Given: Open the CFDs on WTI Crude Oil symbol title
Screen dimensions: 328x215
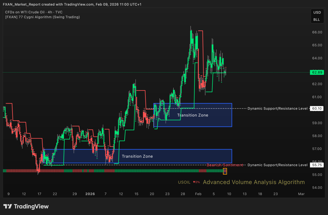Looking at the screenshot, I should tap(34, 12).
